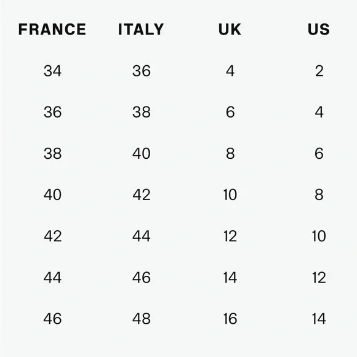This screenshot has height=357, width=357.
Task: Select Italy size 42 cell
Action: (142, 195)
